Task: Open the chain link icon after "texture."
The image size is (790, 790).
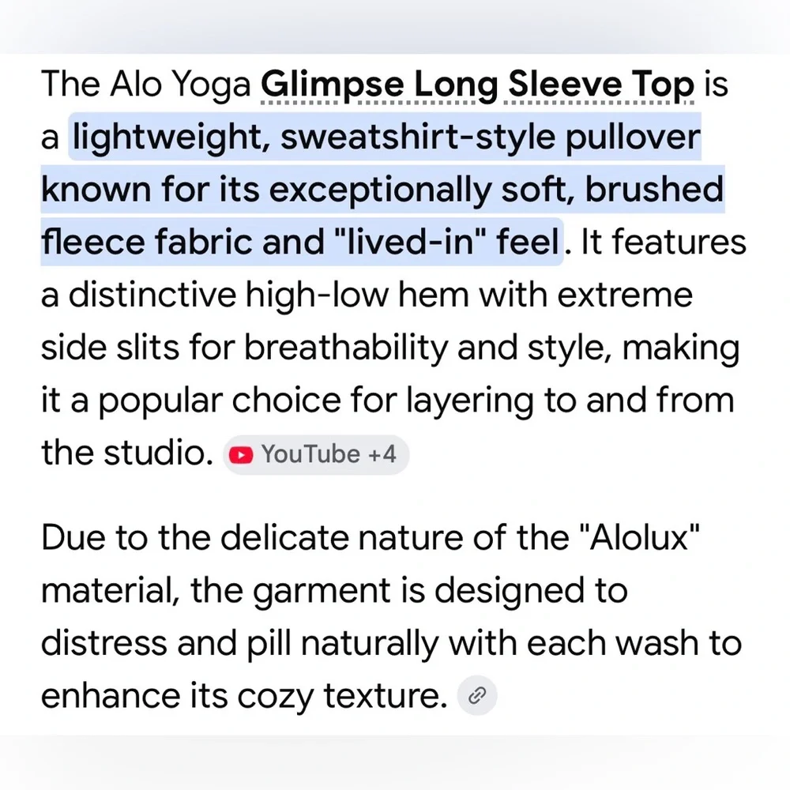Action: tap(476, 695)
